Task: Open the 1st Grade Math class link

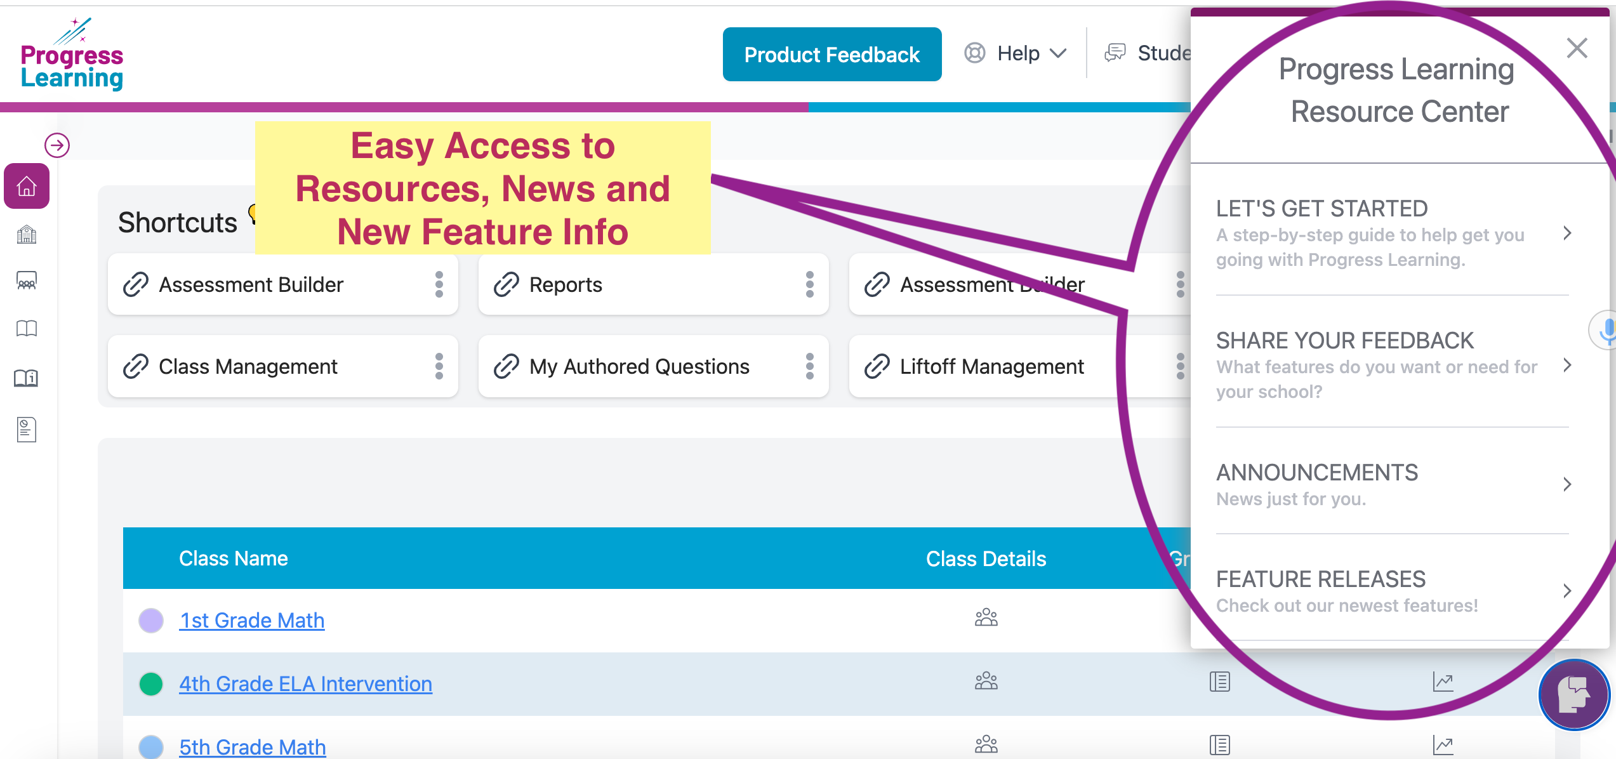Action: [x=252, y=620]
